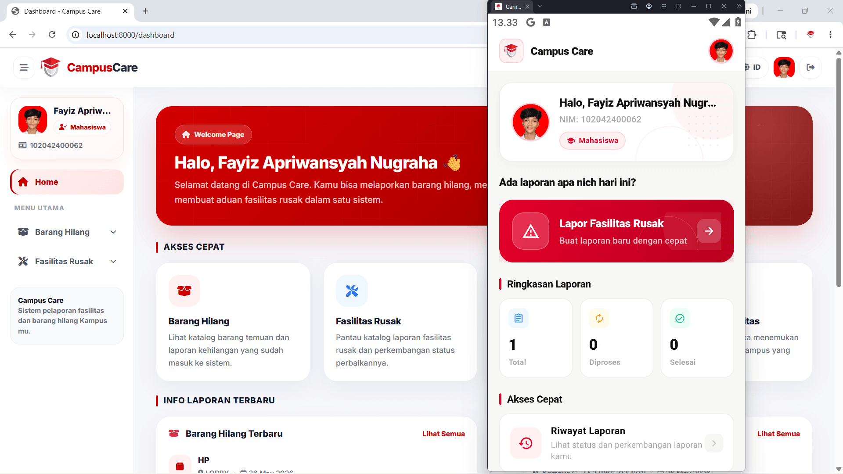The height and width of the screenshot is (474, 843).
Task: Toggle the hamburger sidebar menu button
Action: click(24, 67)
